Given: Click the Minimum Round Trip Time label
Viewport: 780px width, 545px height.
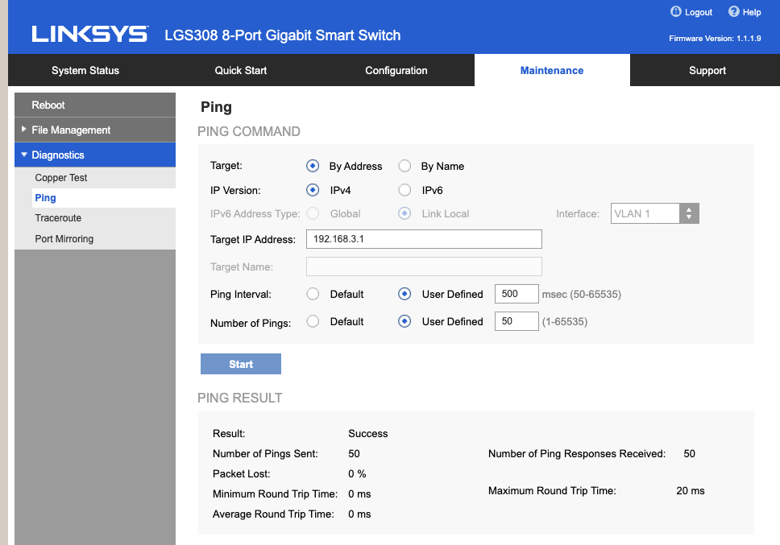Looking at the screenshot, I should click(x=275, y=493).
